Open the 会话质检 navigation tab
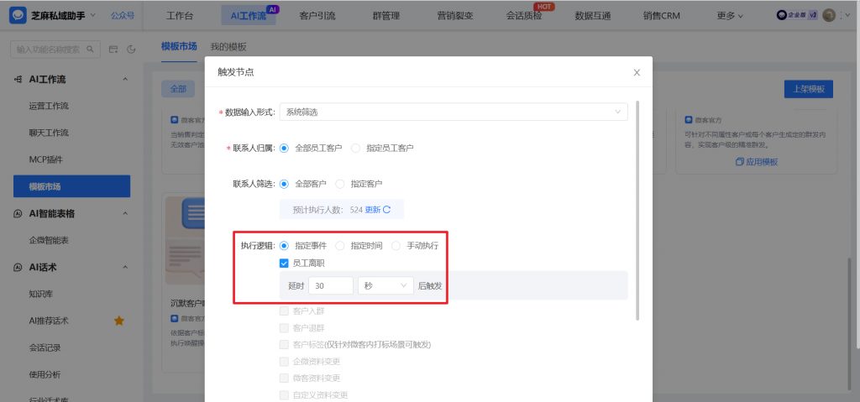860x402 pixels. 524,16
